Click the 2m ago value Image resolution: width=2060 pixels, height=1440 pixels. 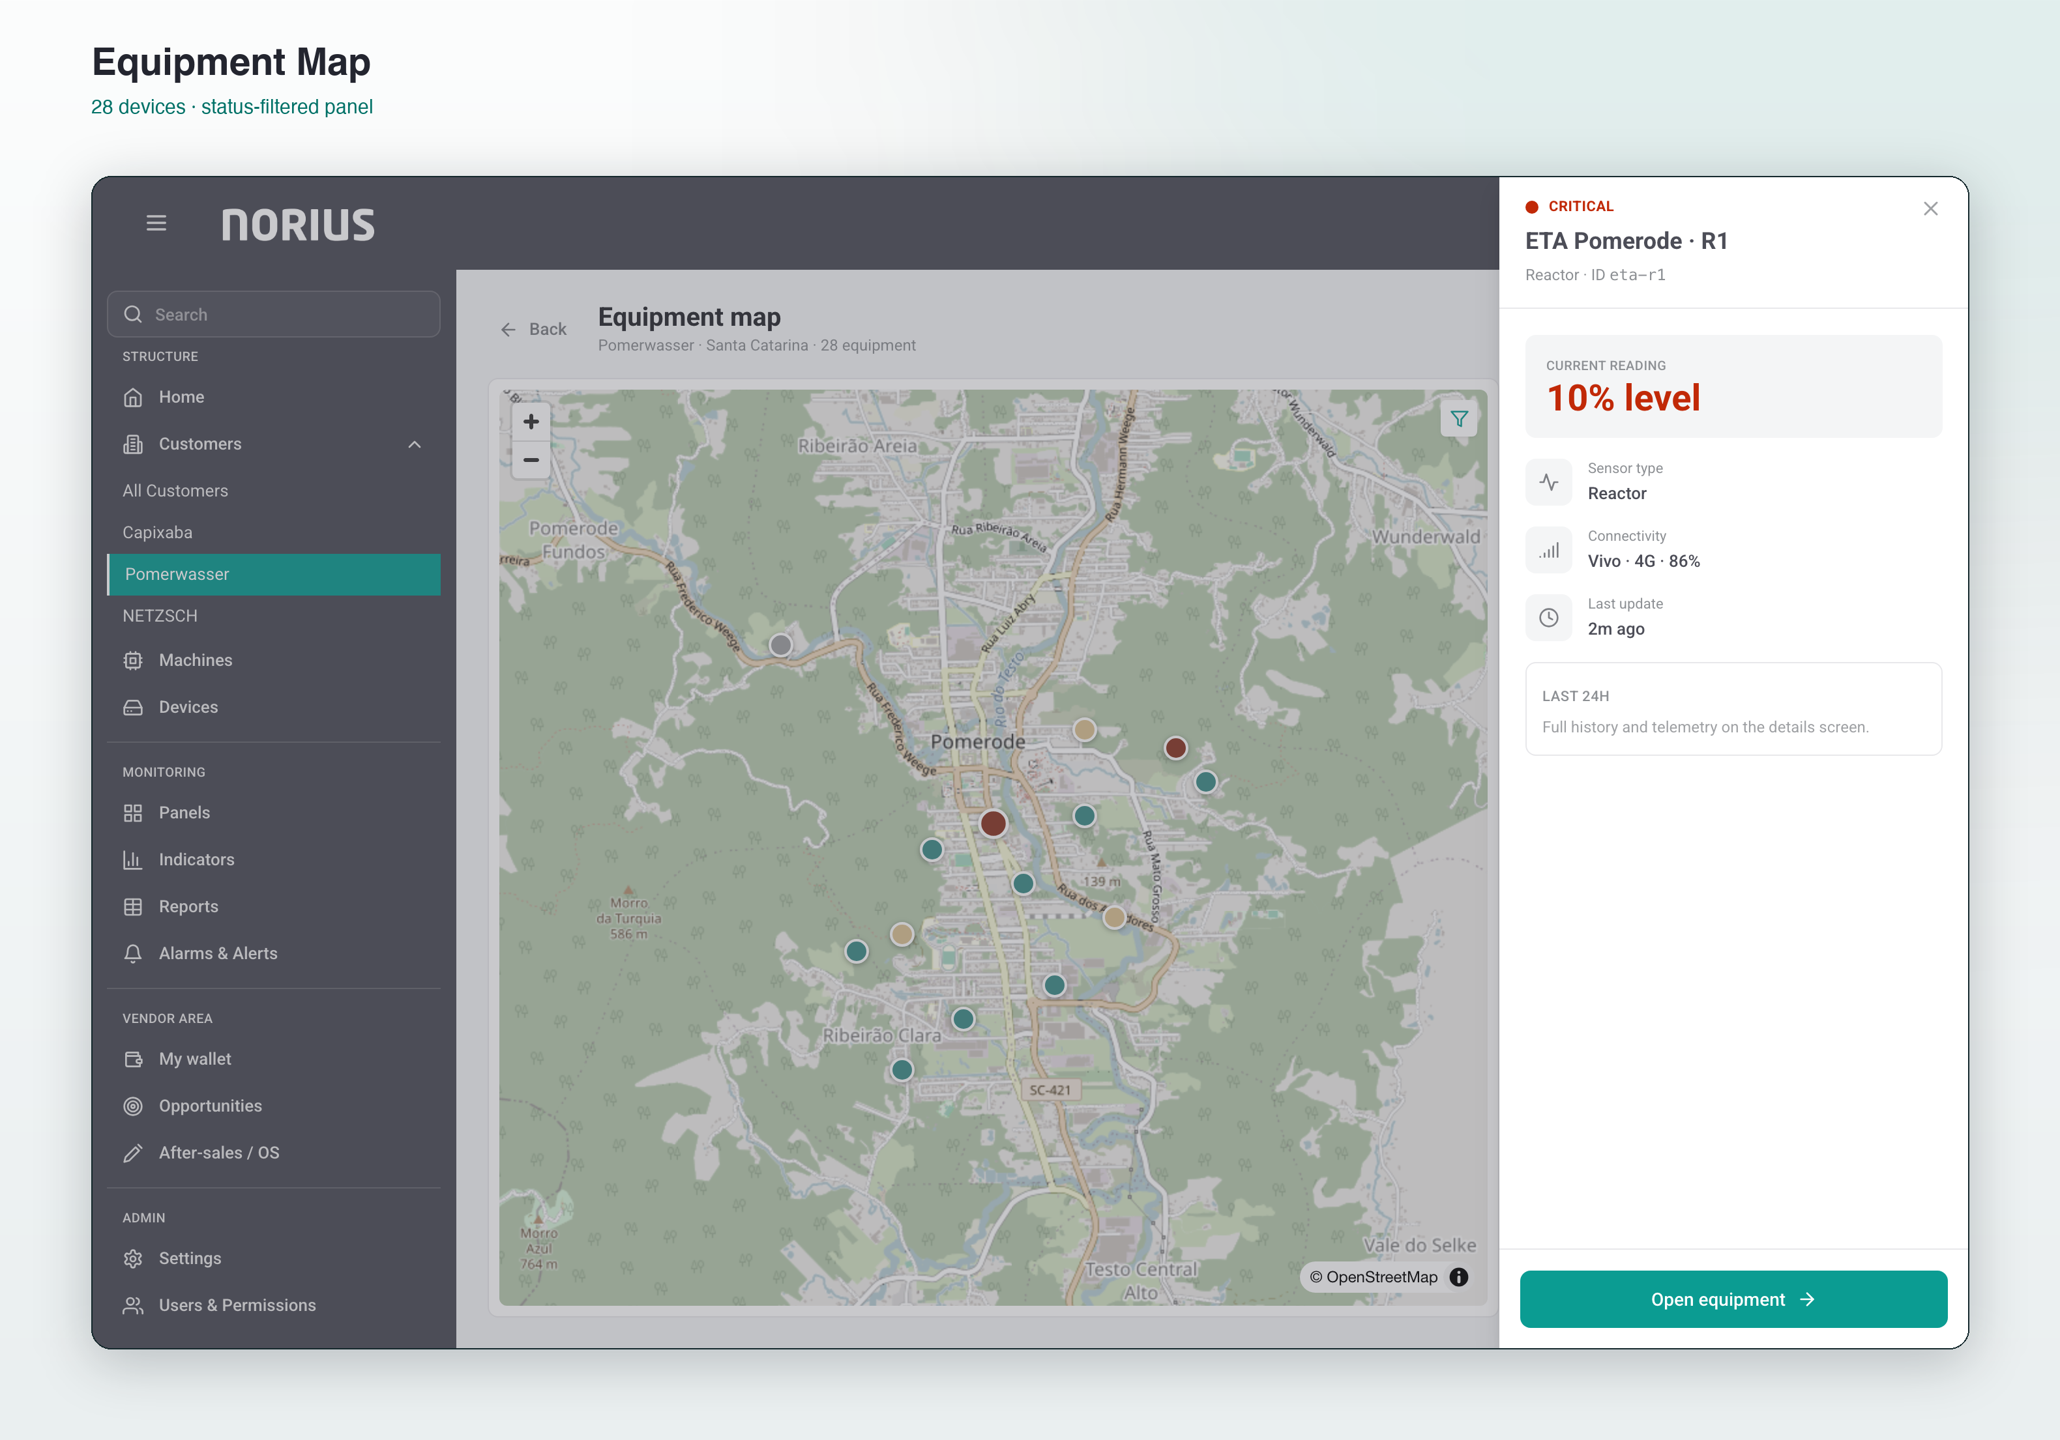click(x=1616, y=629)
